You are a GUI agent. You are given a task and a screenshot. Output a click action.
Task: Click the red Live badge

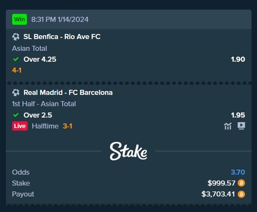(x=20, y=126)
